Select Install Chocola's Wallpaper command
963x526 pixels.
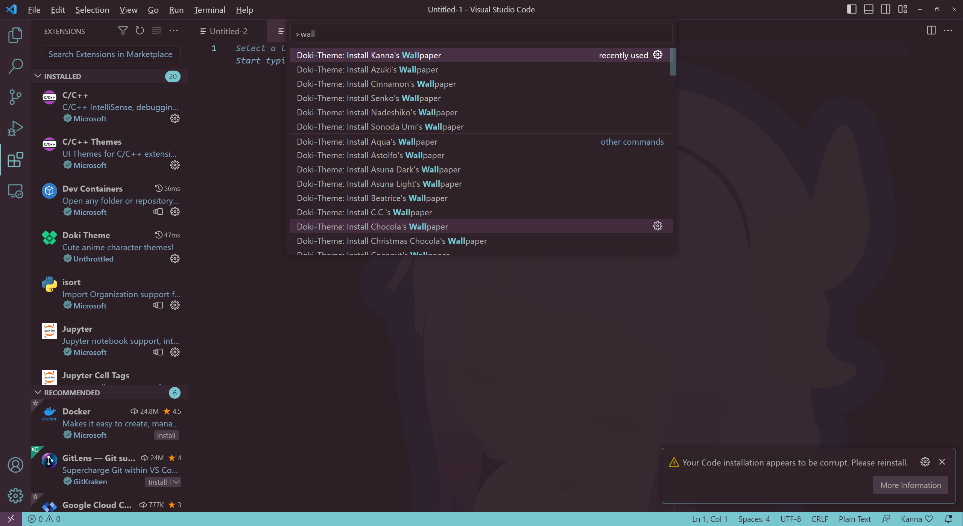pyautogui.click(x=372, y=227)
